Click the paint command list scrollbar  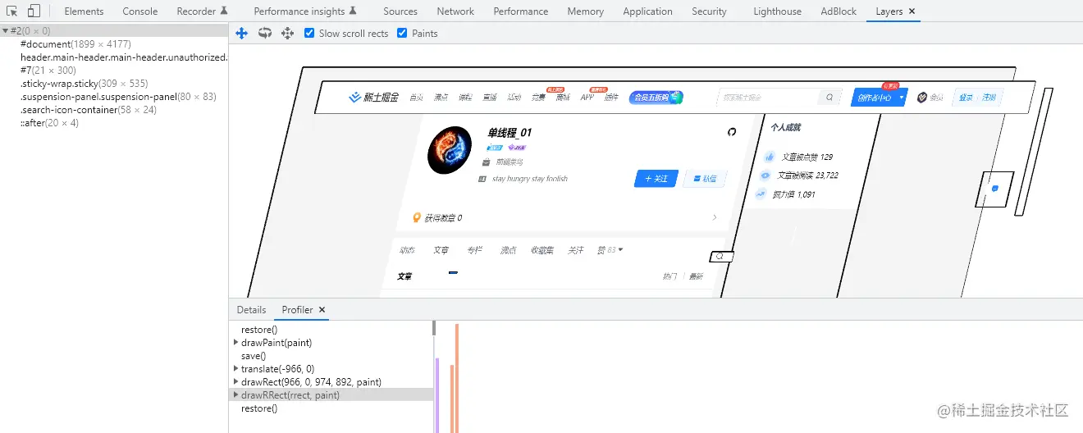(x=433, y=329)
